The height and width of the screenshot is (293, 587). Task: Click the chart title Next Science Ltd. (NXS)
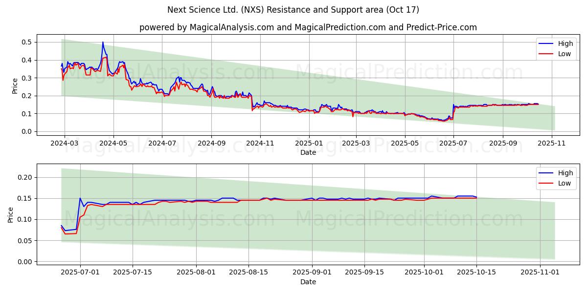(293, 10)
